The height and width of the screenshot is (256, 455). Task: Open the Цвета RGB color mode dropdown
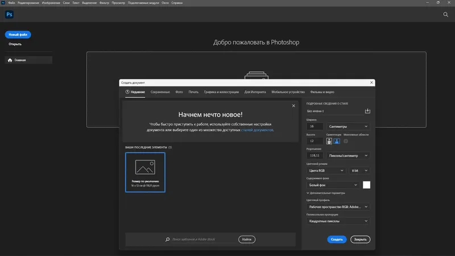(x=326, y=170)
